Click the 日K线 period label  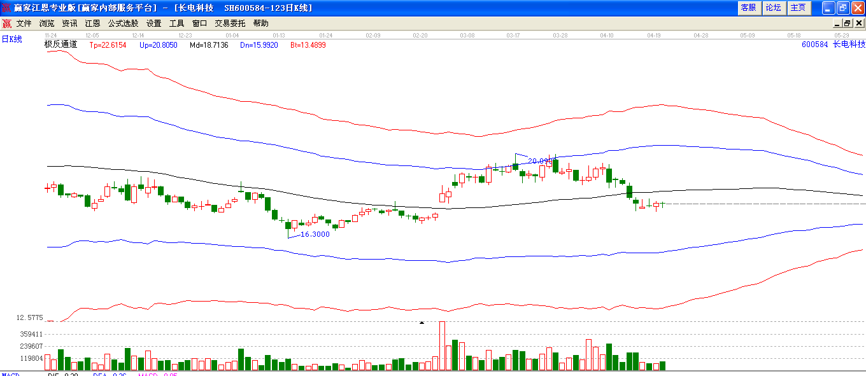pyautogui.click(x=11, y=39)
